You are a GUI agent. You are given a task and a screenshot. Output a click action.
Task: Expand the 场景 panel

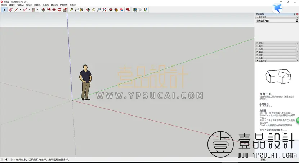tap(277, 58)
